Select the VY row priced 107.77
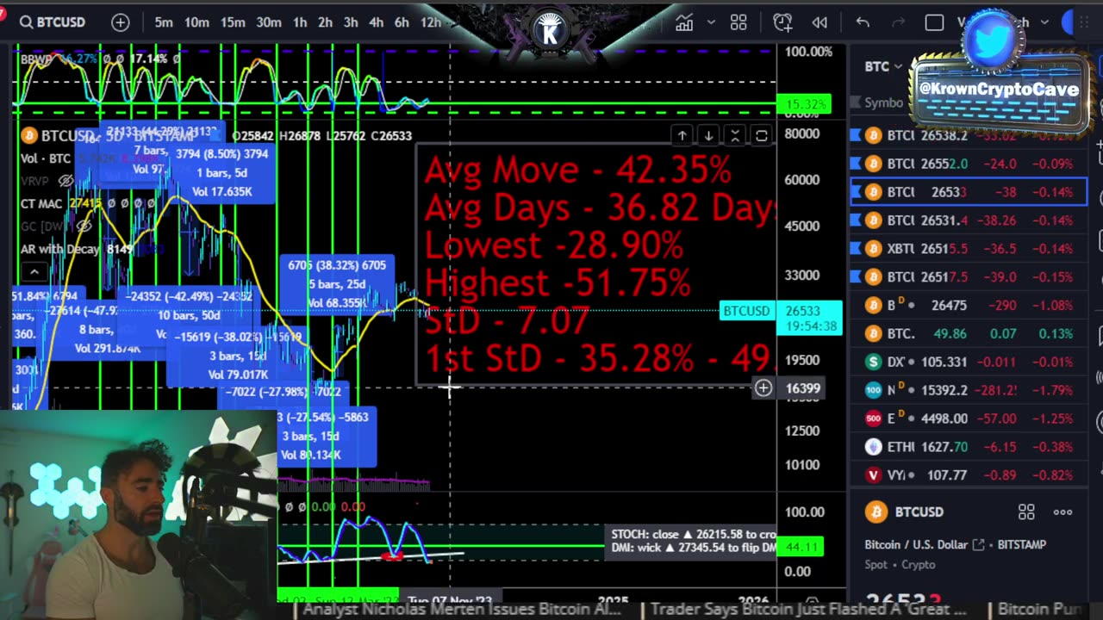The width and height of the screenshot is (1103, 620). point(969,475)
